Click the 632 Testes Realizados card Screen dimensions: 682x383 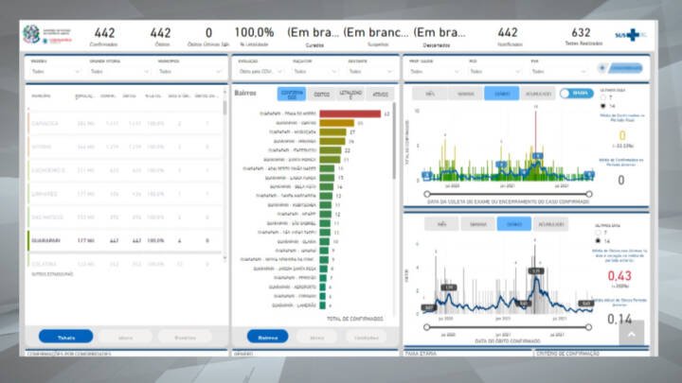click(583, 36)
